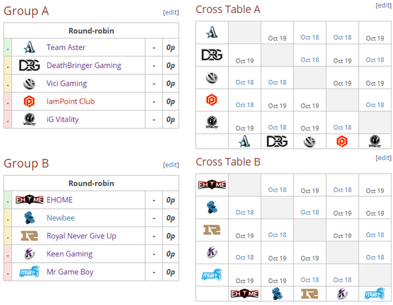Click IamPoint row-header logo in Cross Table A
The width and height of the screenshot is (393, 305).
pyautogui.click(x=212, y=100)
